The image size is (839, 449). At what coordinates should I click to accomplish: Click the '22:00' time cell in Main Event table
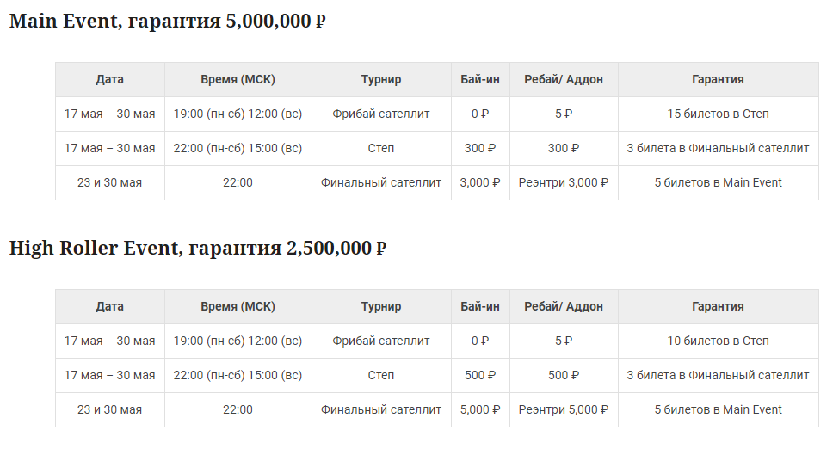(238, 182)
